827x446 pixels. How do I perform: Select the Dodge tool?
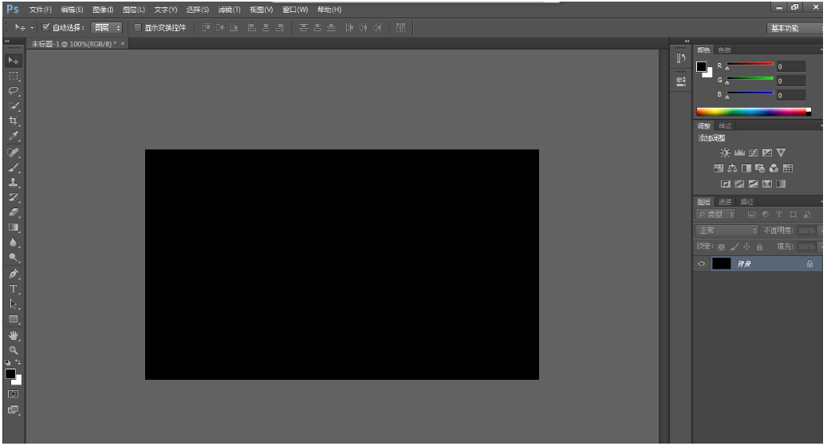pyautogui.click(x=14, y=258)
